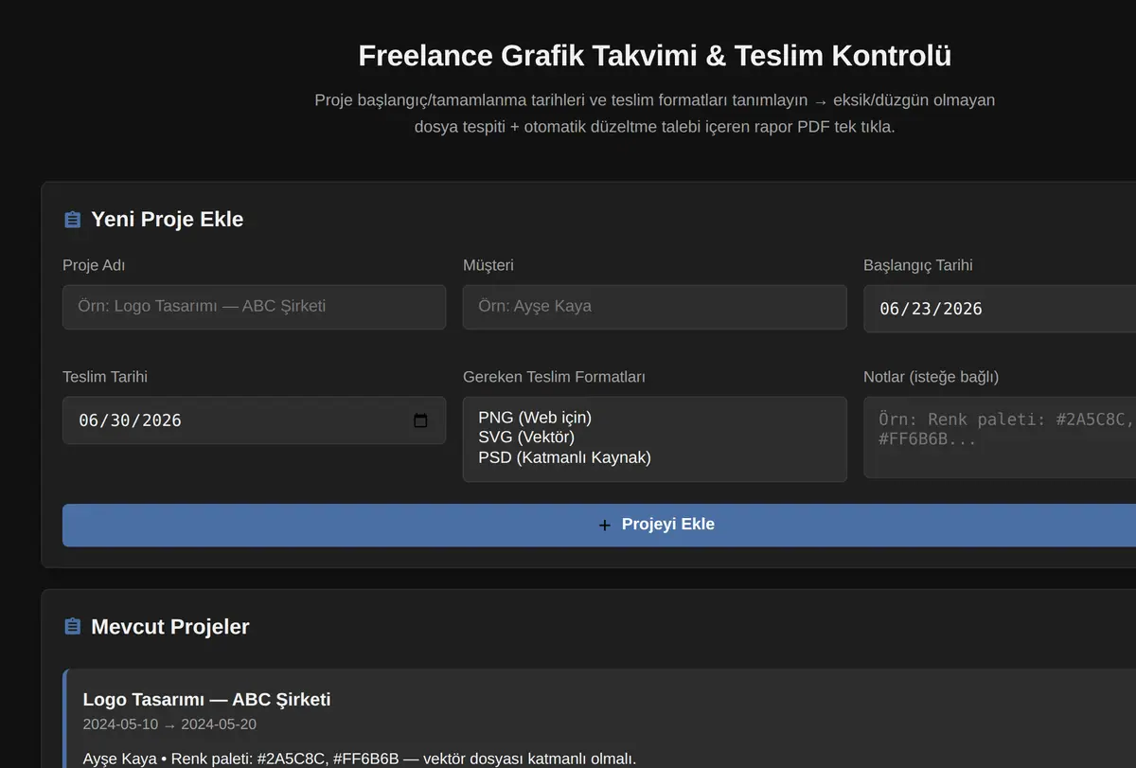Image resolution: width=1136 pixels, height=768 pixels.
Task: Select SVG (Vektör) format option
Action: [x=526, y=438]
